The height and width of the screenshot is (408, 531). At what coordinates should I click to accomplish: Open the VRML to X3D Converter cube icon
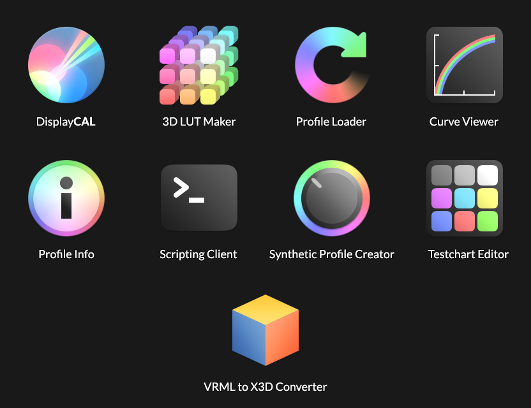265,330
